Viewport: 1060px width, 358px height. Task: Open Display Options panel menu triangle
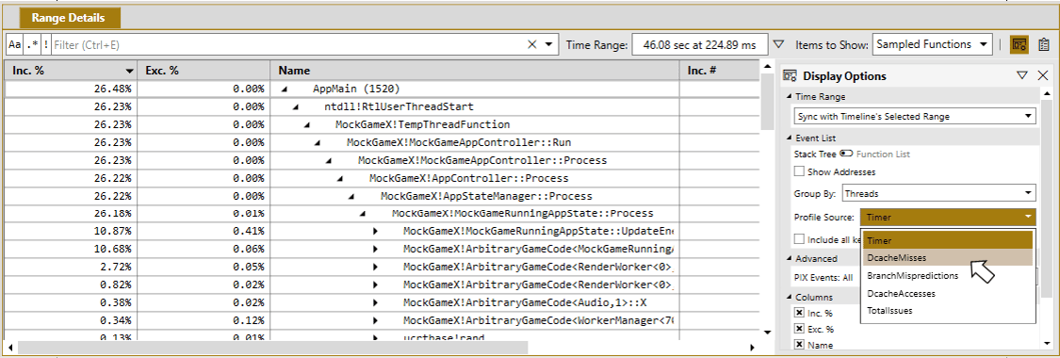click(1022, 75)
